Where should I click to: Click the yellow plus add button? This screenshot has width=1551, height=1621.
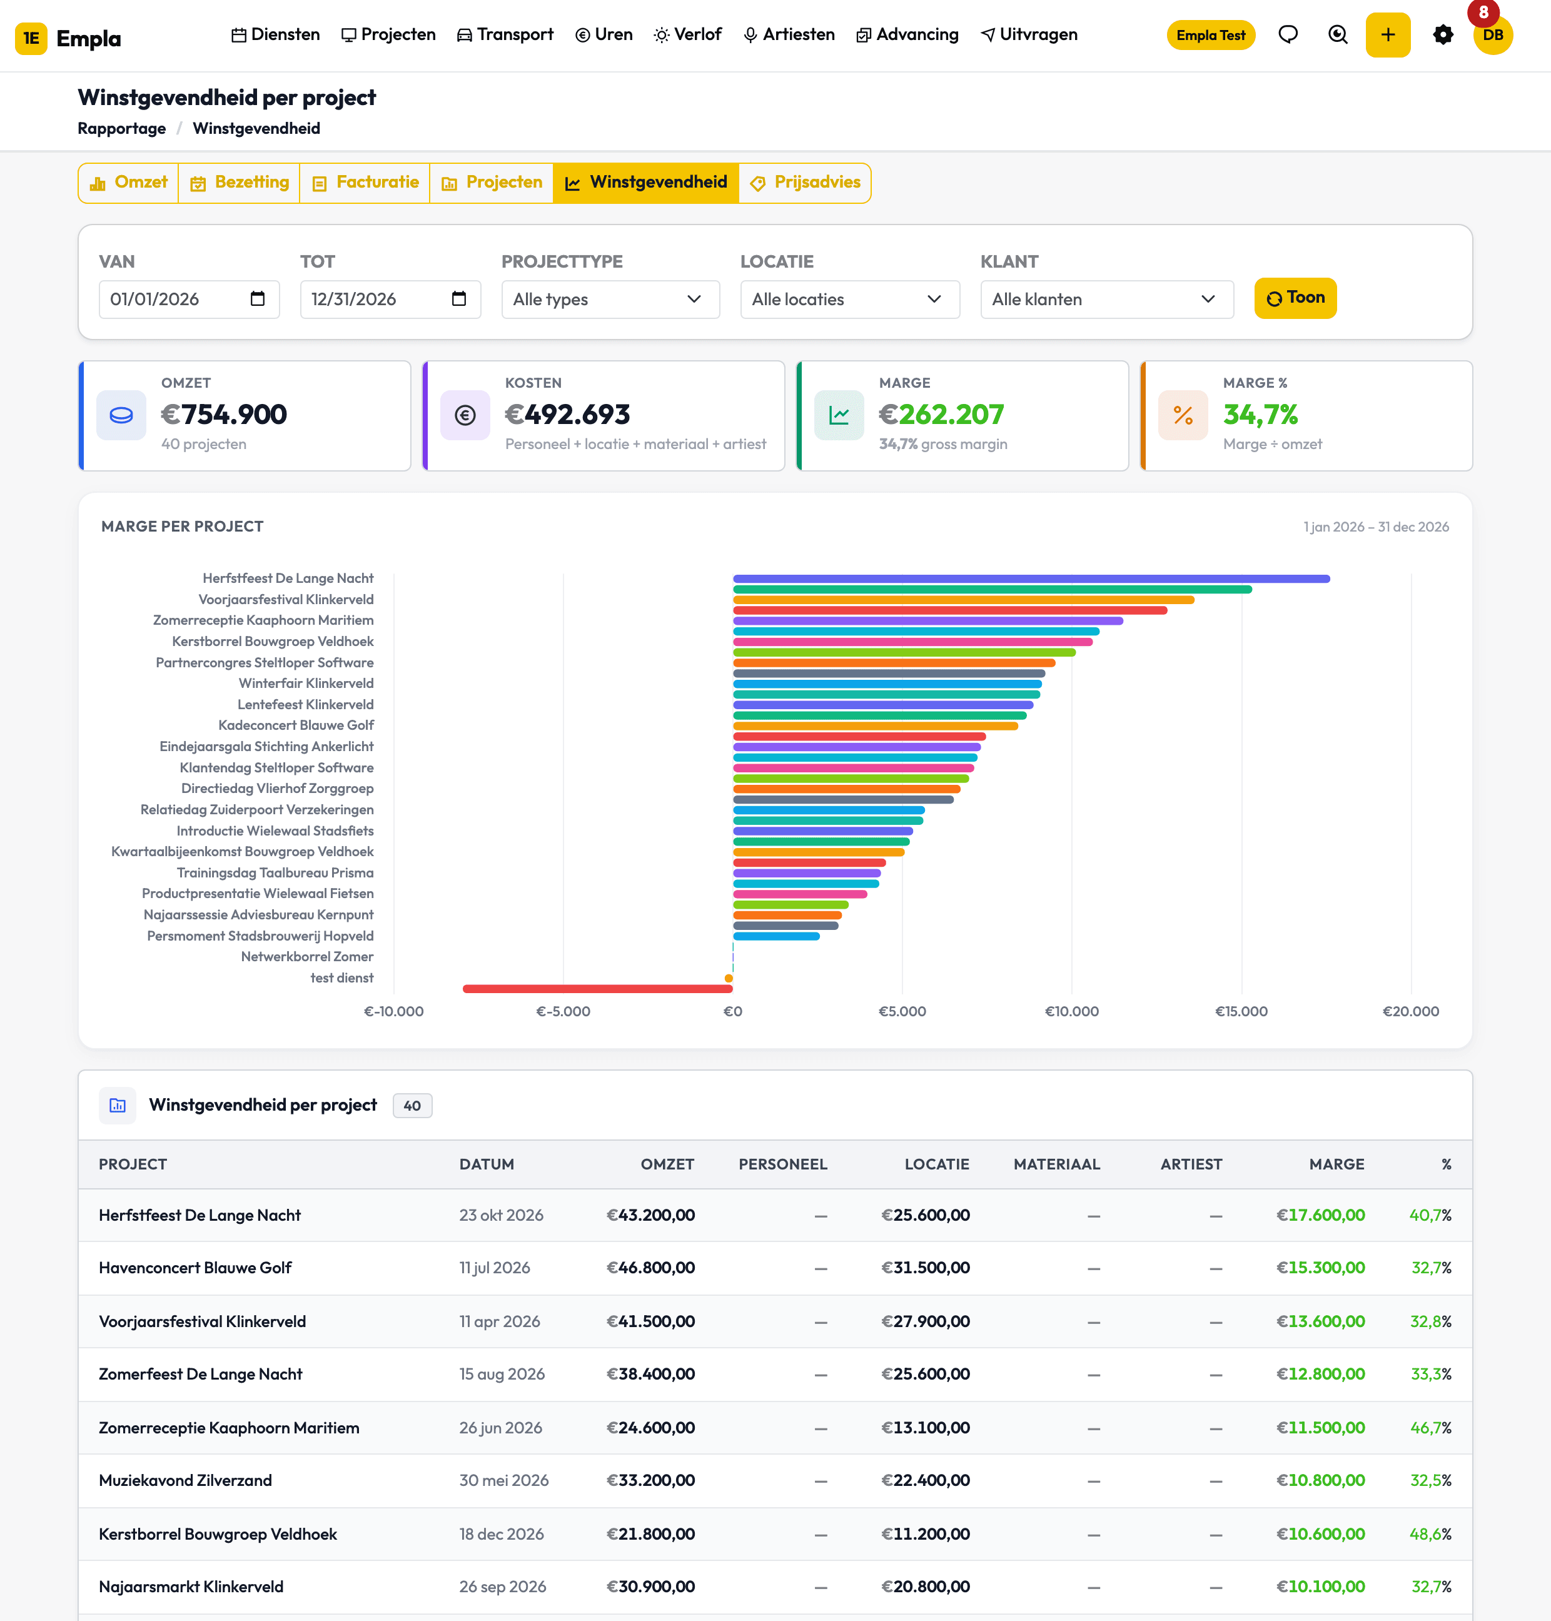coord(1387,35)
